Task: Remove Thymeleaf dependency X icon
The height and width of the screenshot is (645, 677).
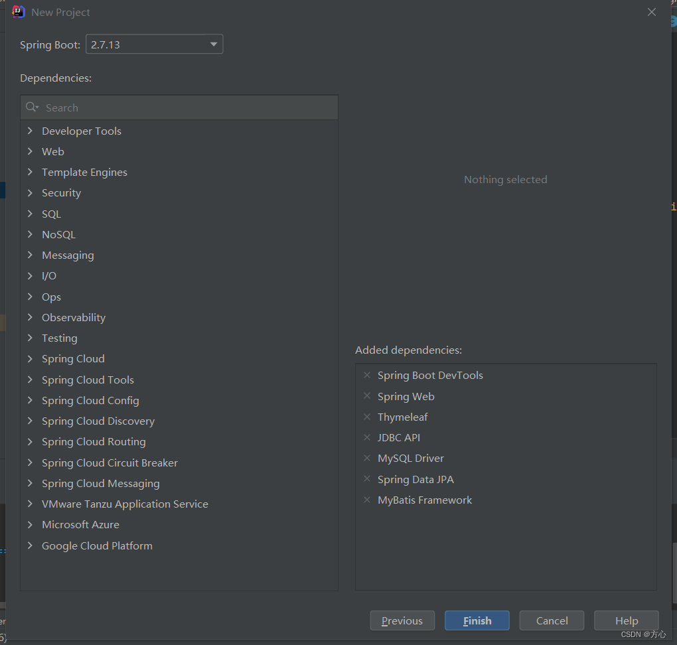Action: tap(367, 417)
